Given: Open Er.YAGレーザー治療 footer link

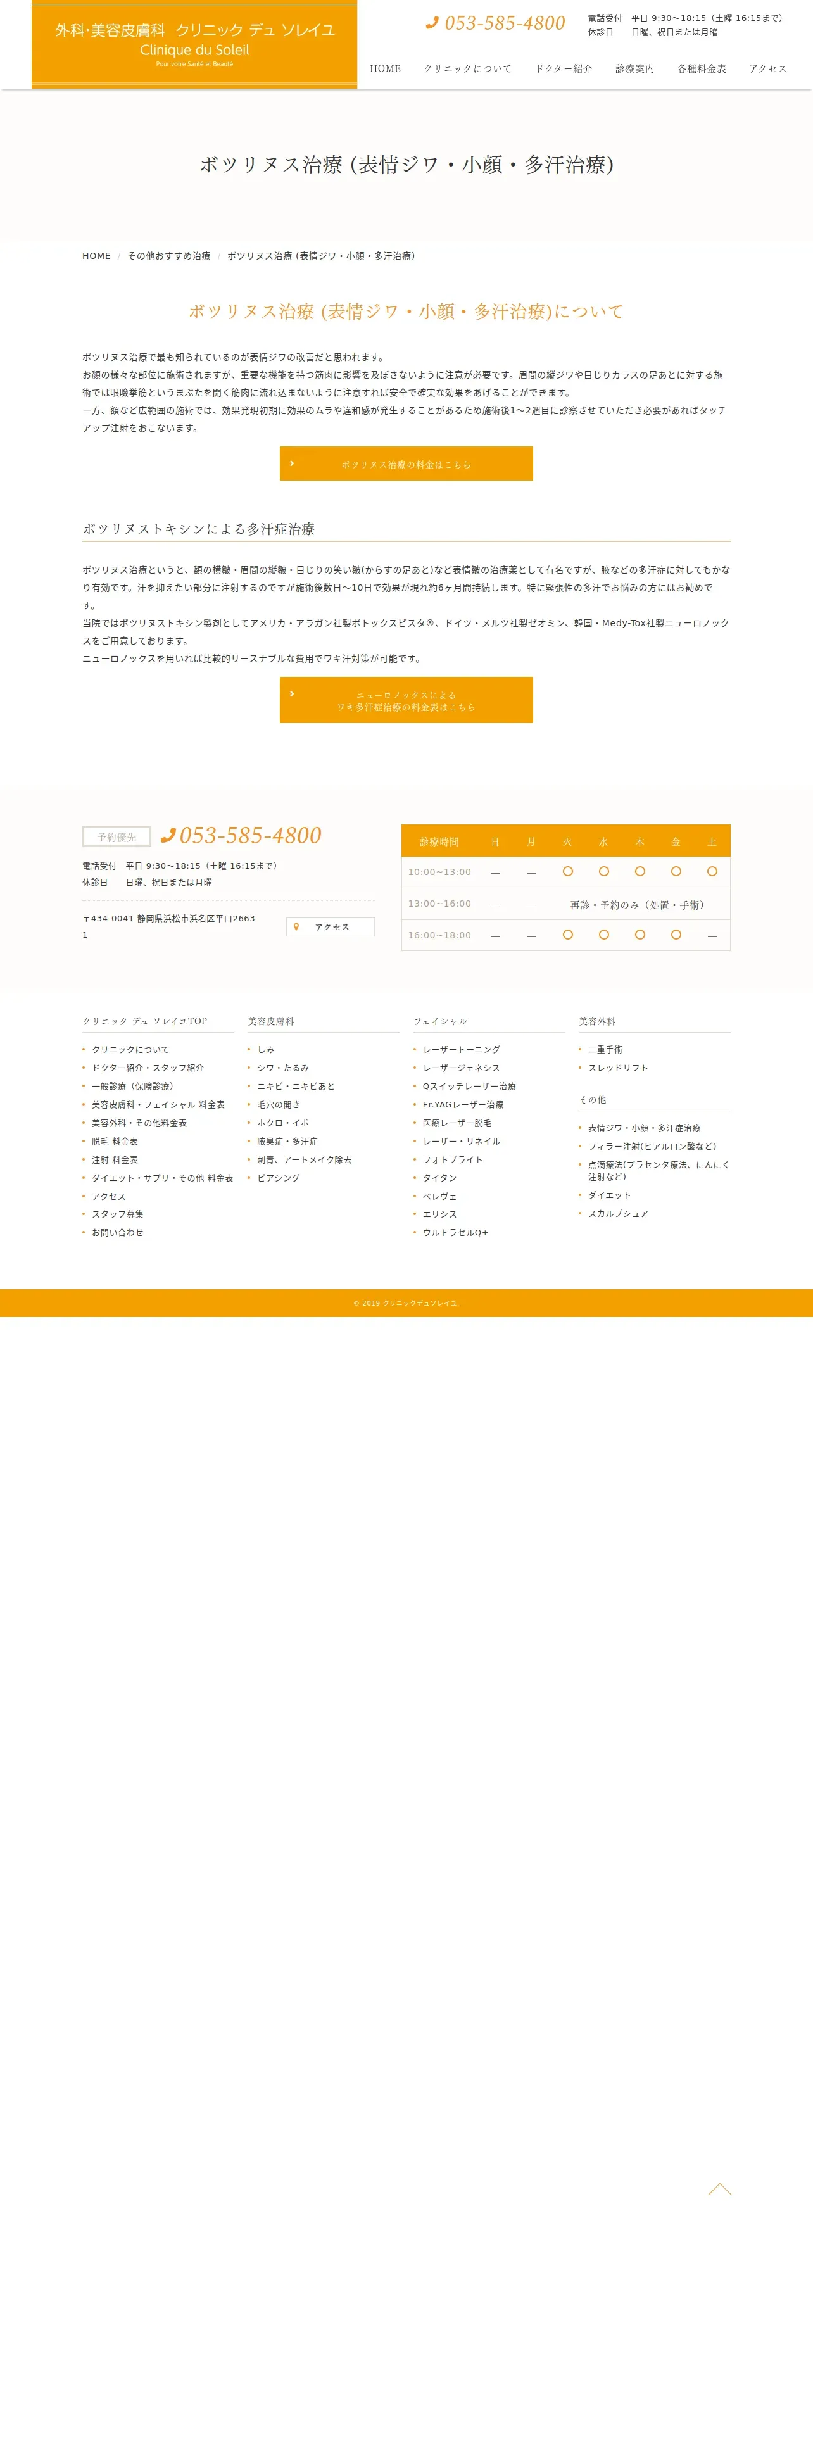Looking at the screenshot, I should pyautogui.click(x=463, y=1104).
